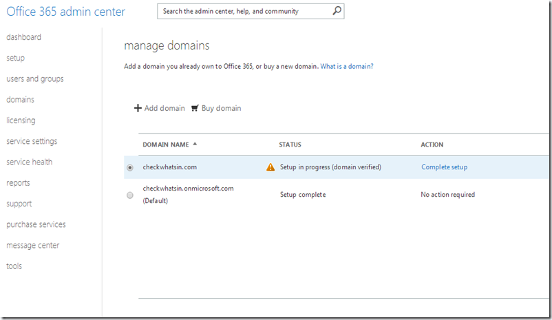Click the DOMAIN NAME column header
Viewport: 552px width, 320px height.
click(x=166, y=145)
